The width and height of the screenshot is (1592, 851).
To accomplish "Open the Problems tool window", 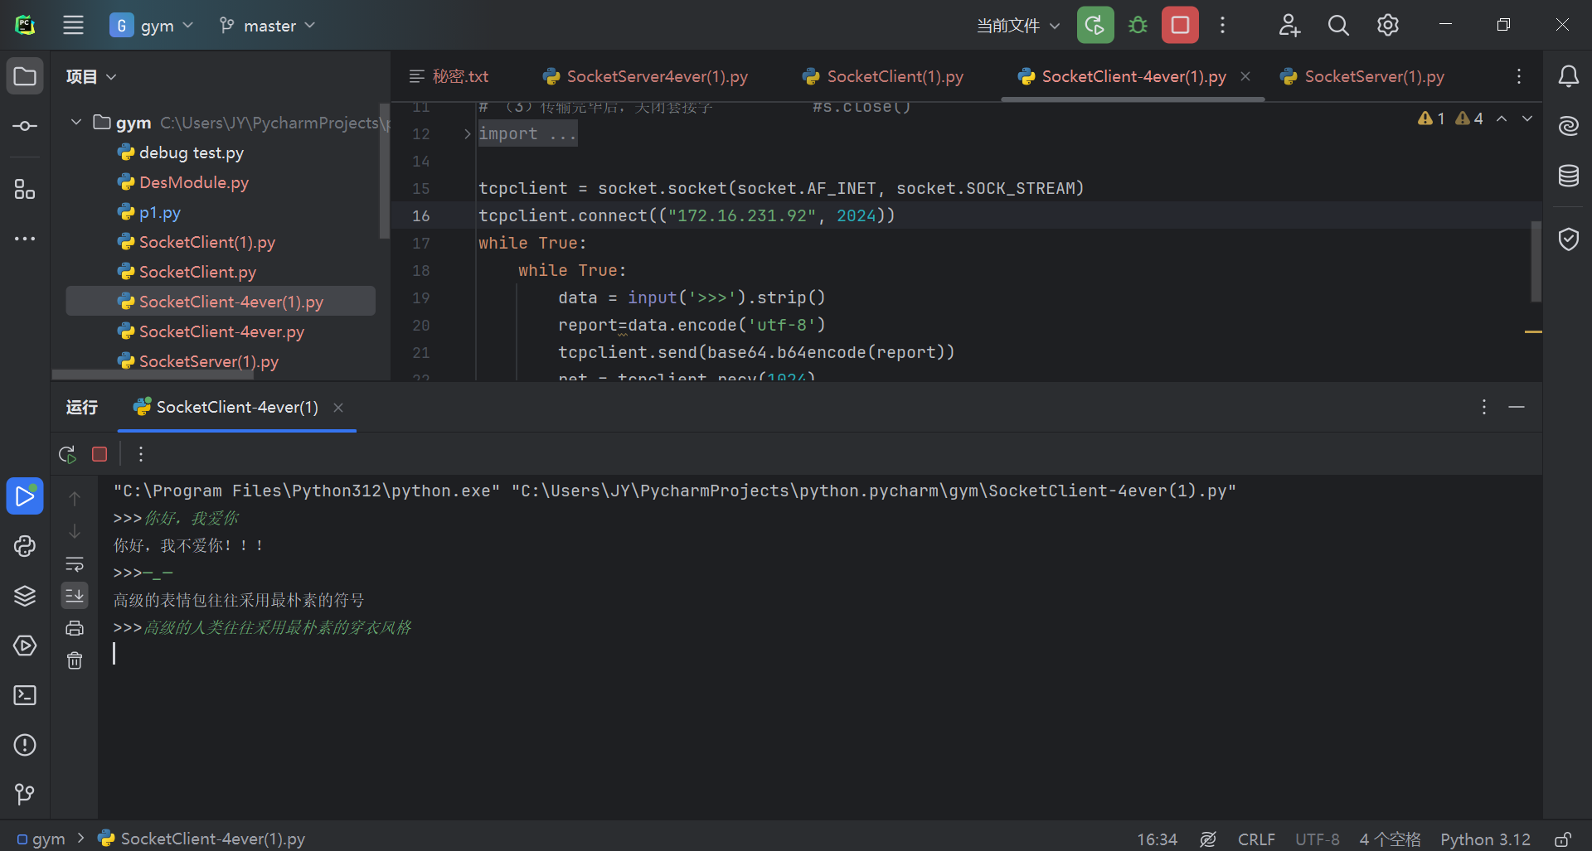I will pos(25,745).
